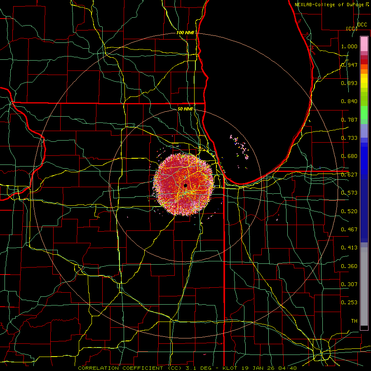Screen dimensions: 371x371
Task: Click the 0.413 legend value
Action: 349,248
